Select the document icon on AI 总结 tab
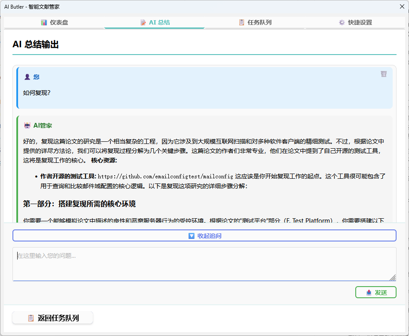This screenshot has width=409, height=336. coord(143,21)
